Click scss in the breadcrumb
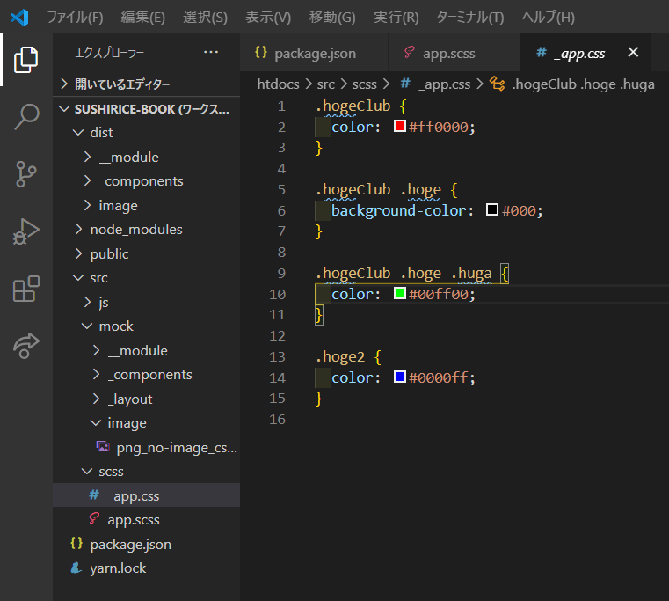This screenshot has height=601, width=669. [364, 84]
